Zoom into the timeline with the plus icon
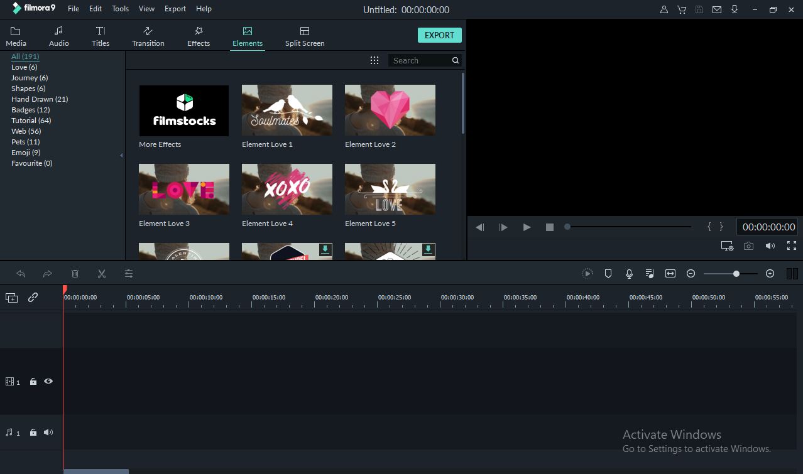The image size is (803, 474). (x=770, y=273)
